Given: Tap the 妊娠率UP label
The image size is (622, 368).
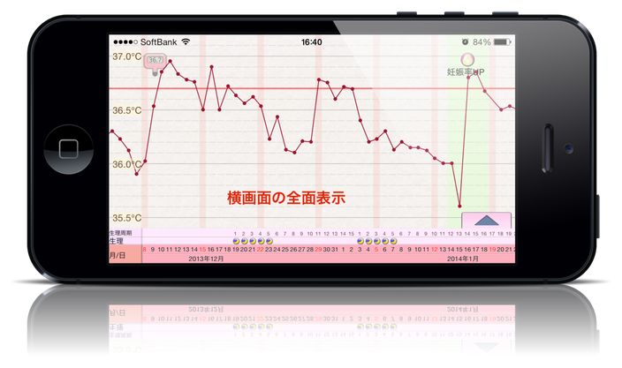Looking at the screenshot, I should [x=466, y=72].
